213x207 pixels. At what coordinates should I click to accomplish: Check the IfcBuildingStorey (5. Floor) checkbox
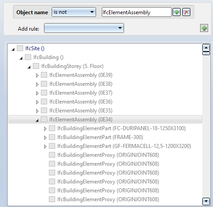(36, 66)
